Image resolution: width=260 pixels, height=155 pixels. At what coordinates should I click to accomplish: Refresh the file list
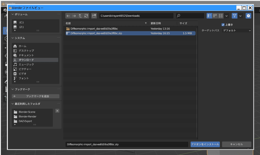pos(86,16)
